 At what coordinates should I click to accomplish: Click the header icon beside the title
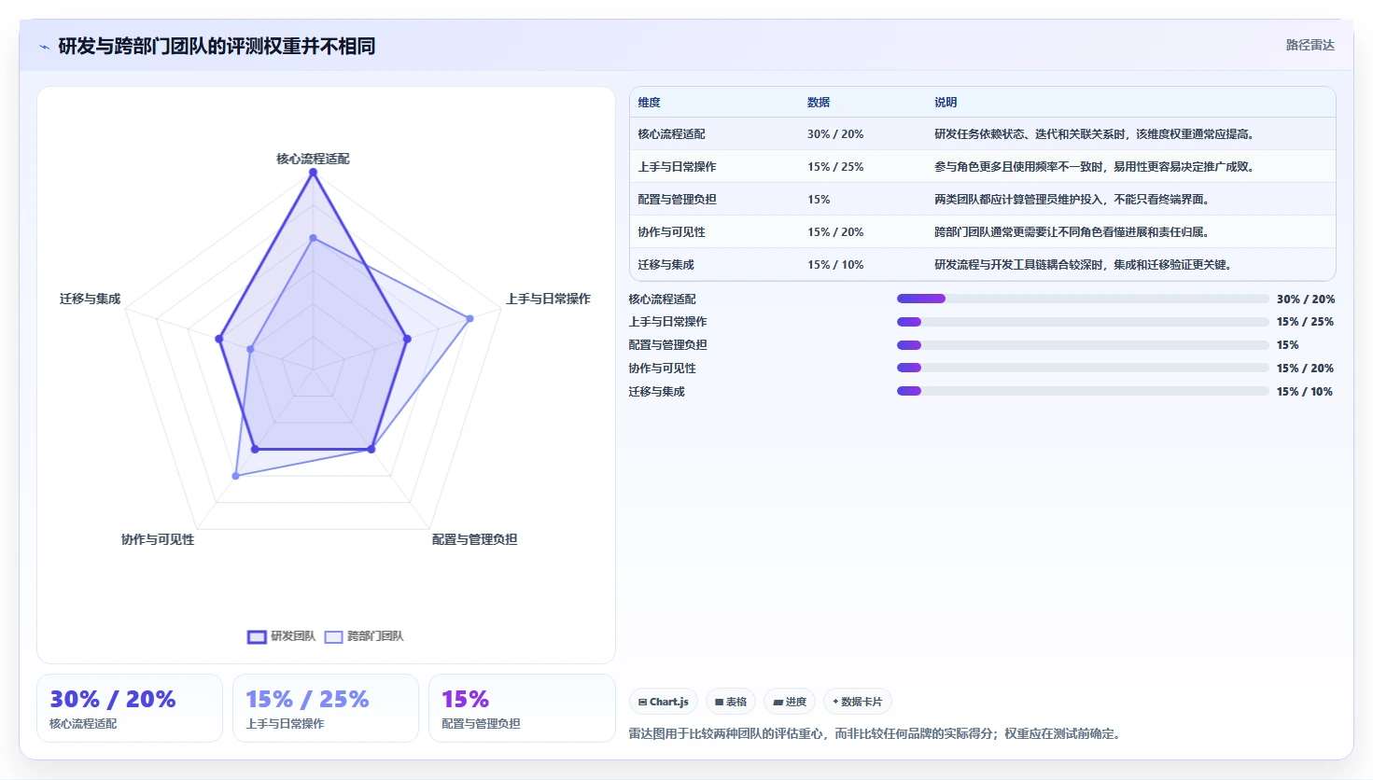tap(44, 47)
